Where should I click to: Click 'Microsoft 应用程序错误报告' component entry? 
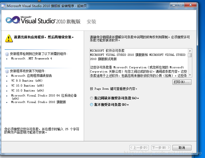click(x=31, y=76)
